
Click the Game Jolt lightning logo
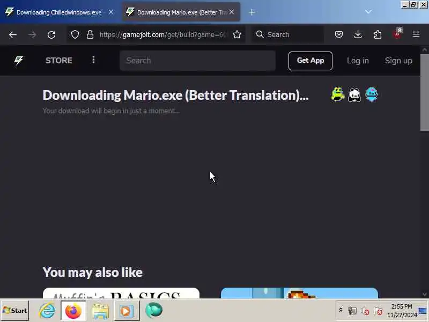(x=19, y=60)
